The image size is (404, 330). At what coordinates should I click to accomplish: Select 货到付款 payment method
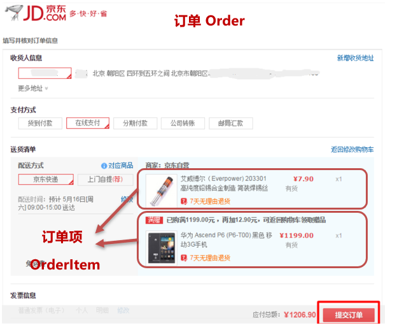40,124
